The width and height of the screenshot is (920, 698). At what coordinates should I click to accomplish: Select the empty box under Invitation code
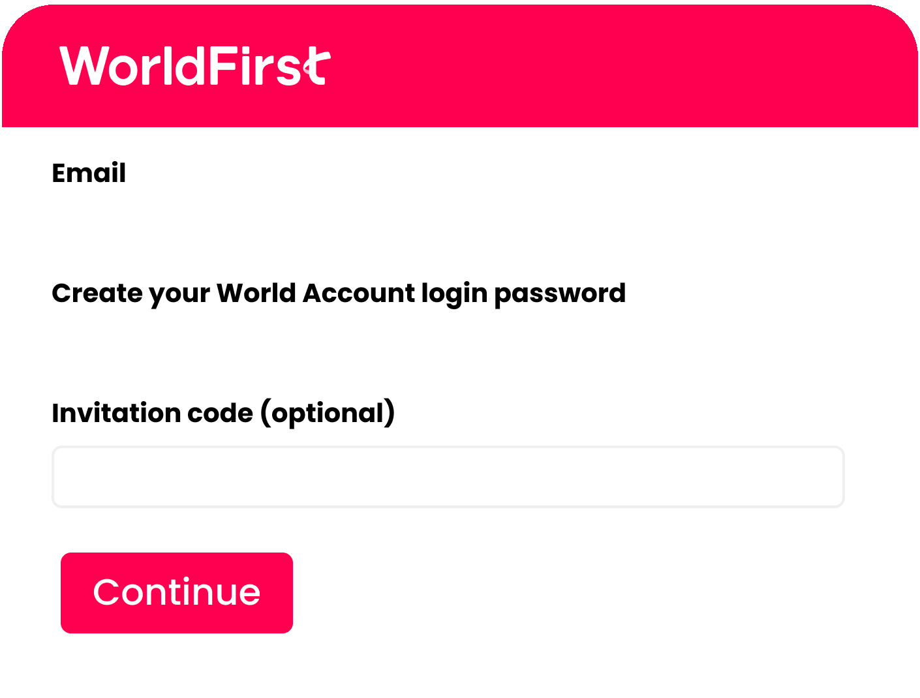pos(448,477)
